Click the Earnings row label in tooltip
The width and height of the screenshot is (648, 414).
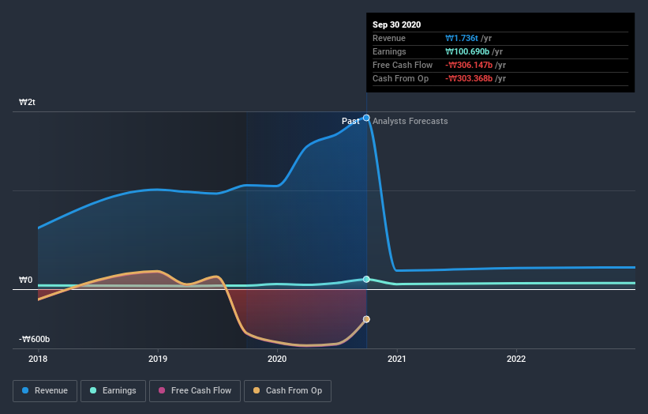pos(389,51)
